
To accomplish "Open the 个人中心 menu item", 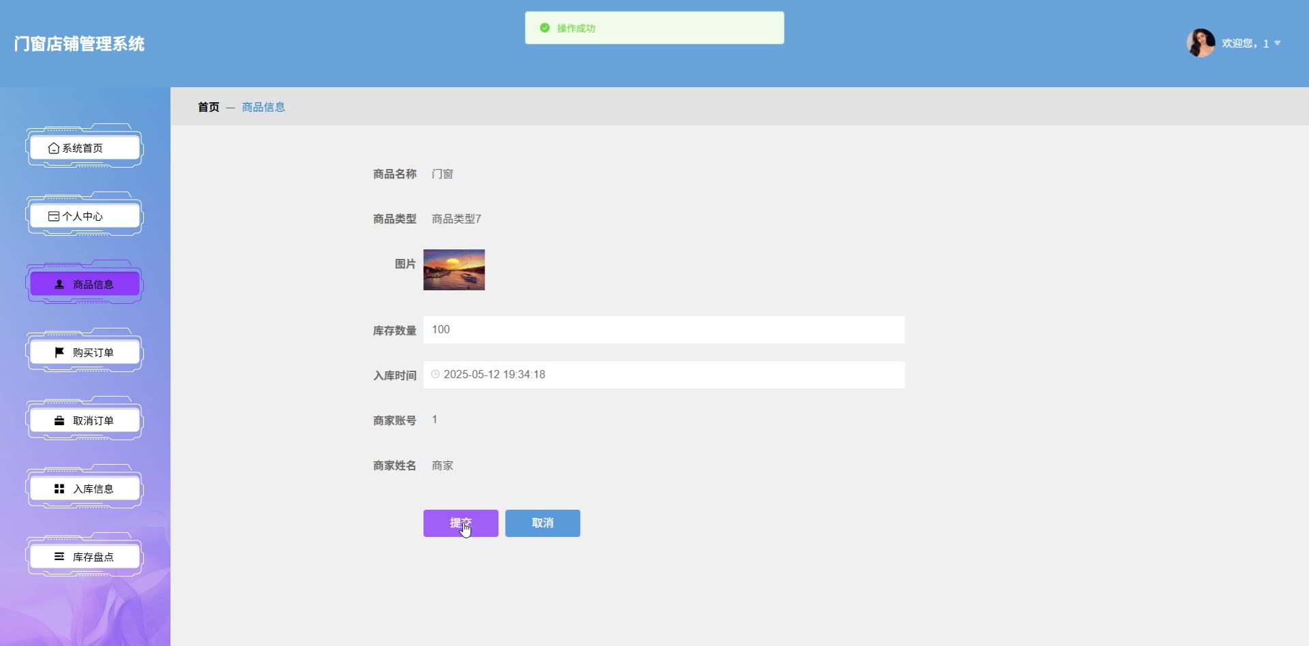I will tap(85, 216).
